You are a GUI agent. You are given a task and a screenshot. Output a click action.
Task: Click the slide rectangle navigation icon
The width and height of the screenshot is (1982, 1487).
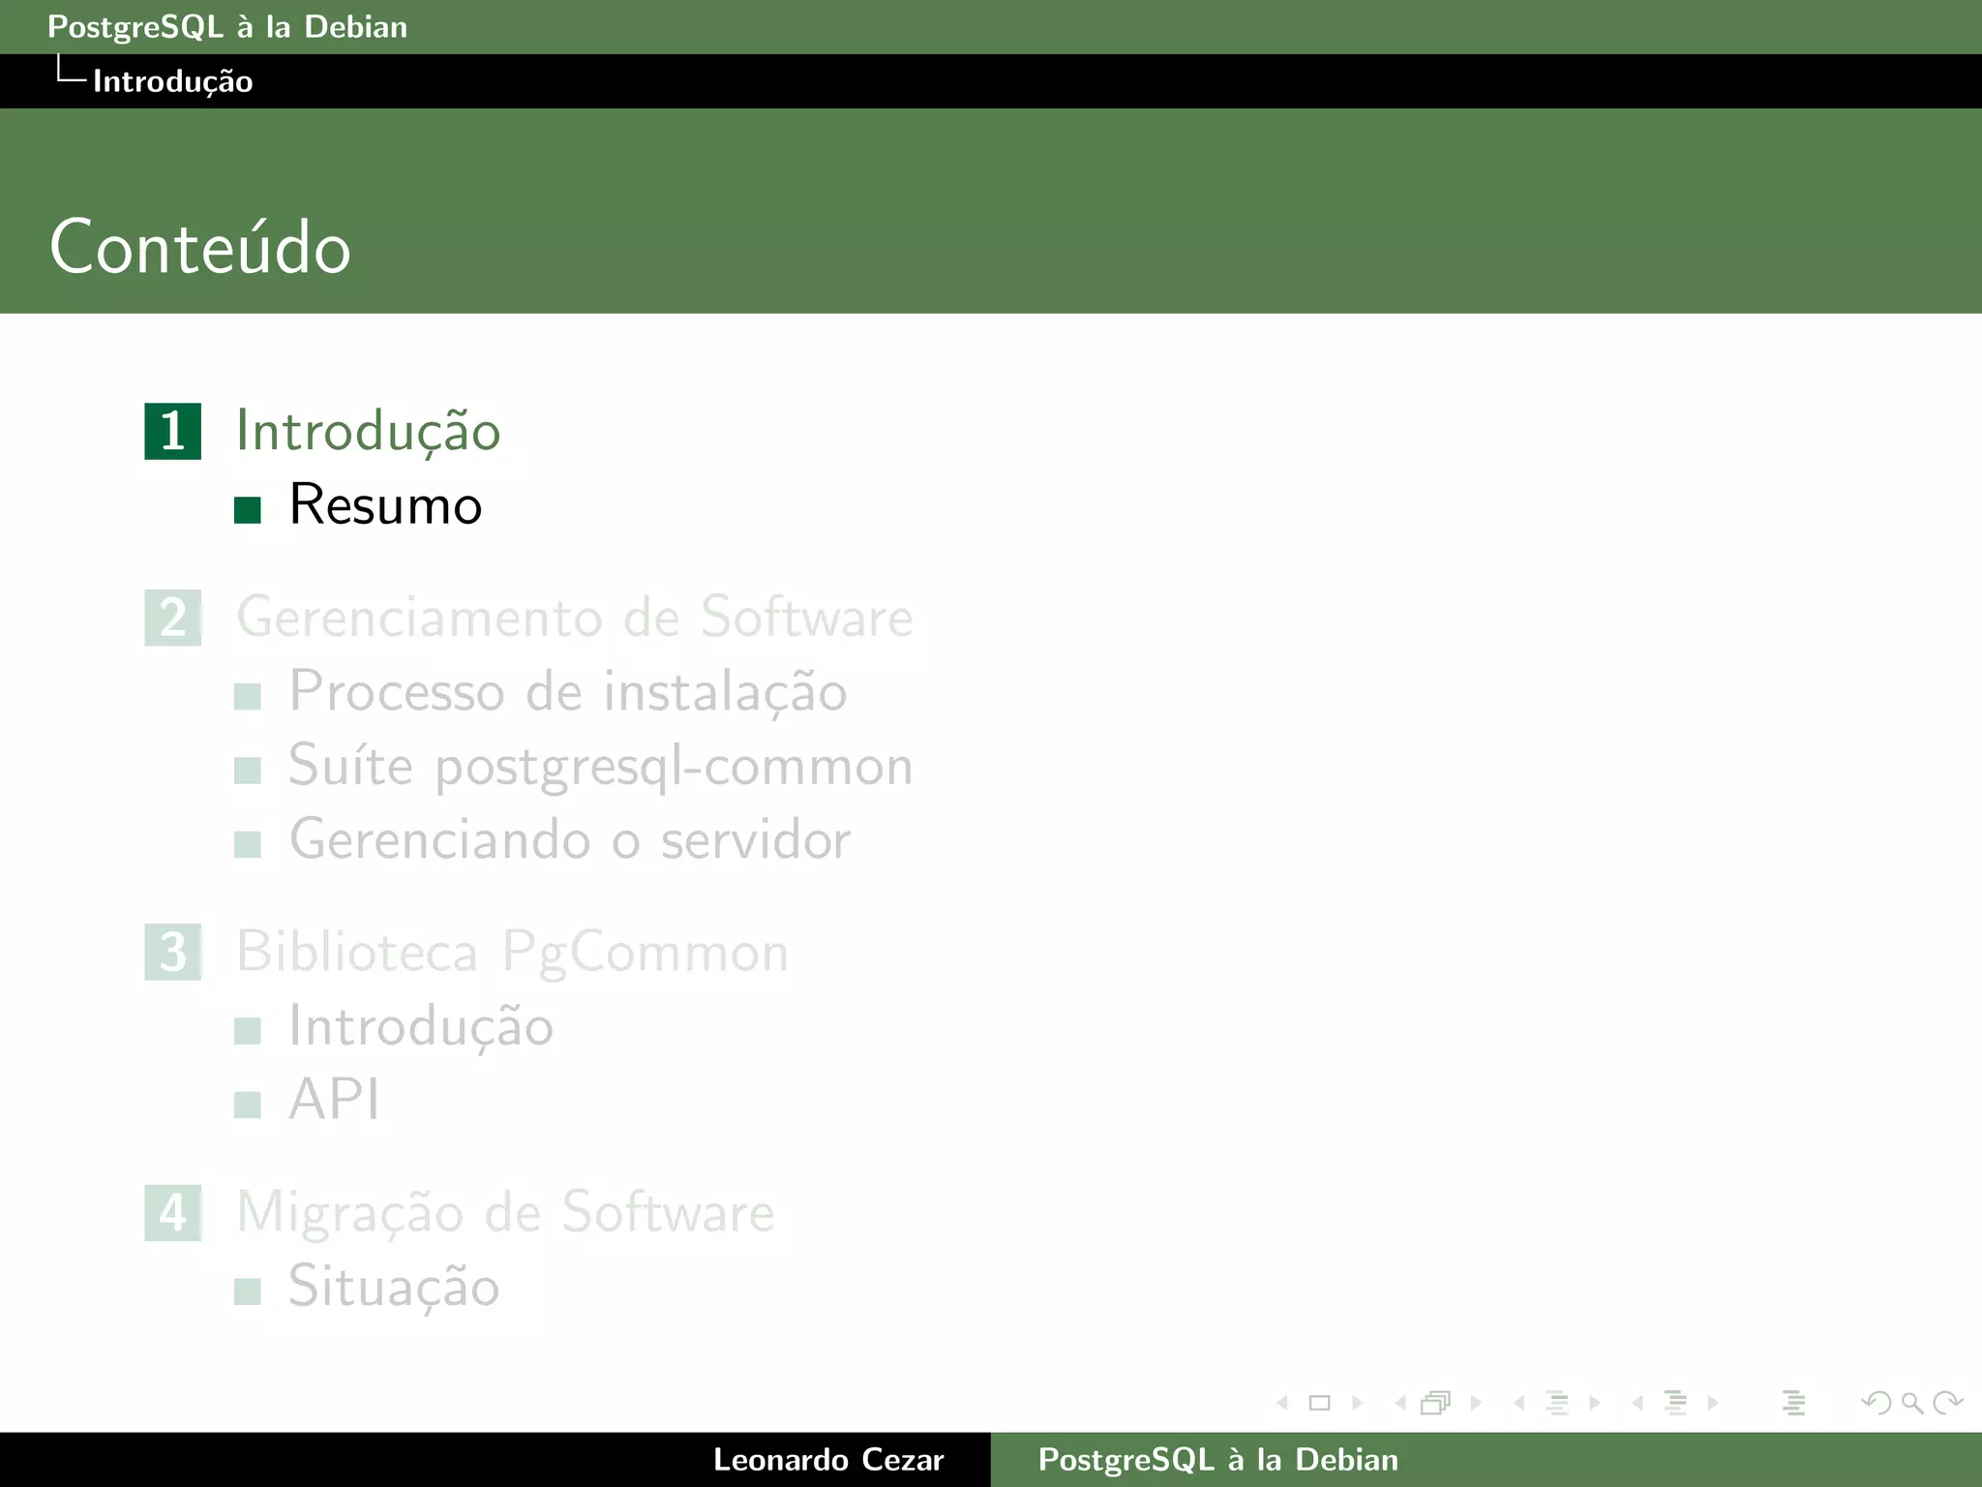pyautogui.click(x=1319, y=1403)
